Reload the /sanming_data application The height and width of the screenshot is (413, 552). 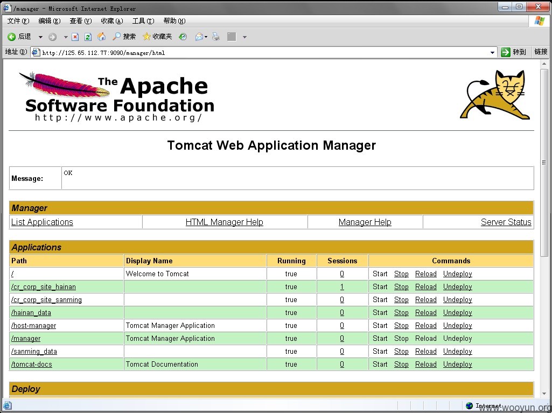[x=426, y=352]
